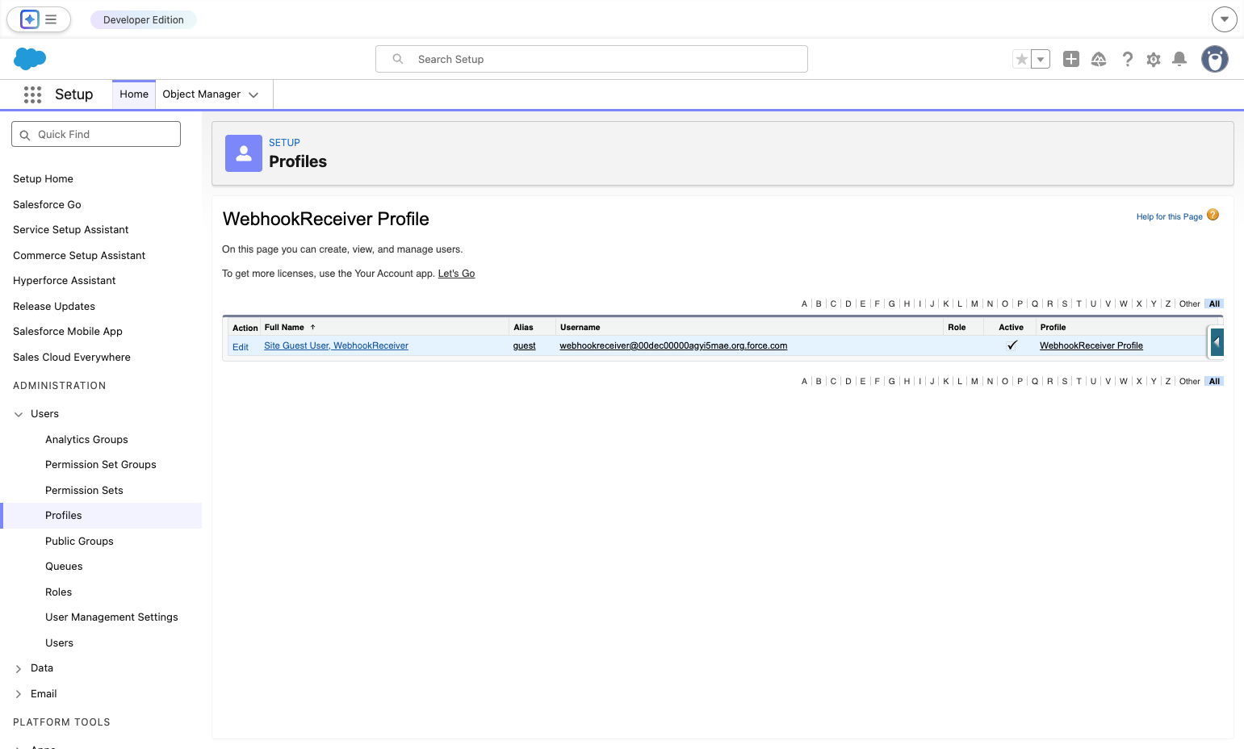The width and height of the screenshot is (1244, 749).
Task: Open Release Updates in sidebar
Action: click(54, 306)
